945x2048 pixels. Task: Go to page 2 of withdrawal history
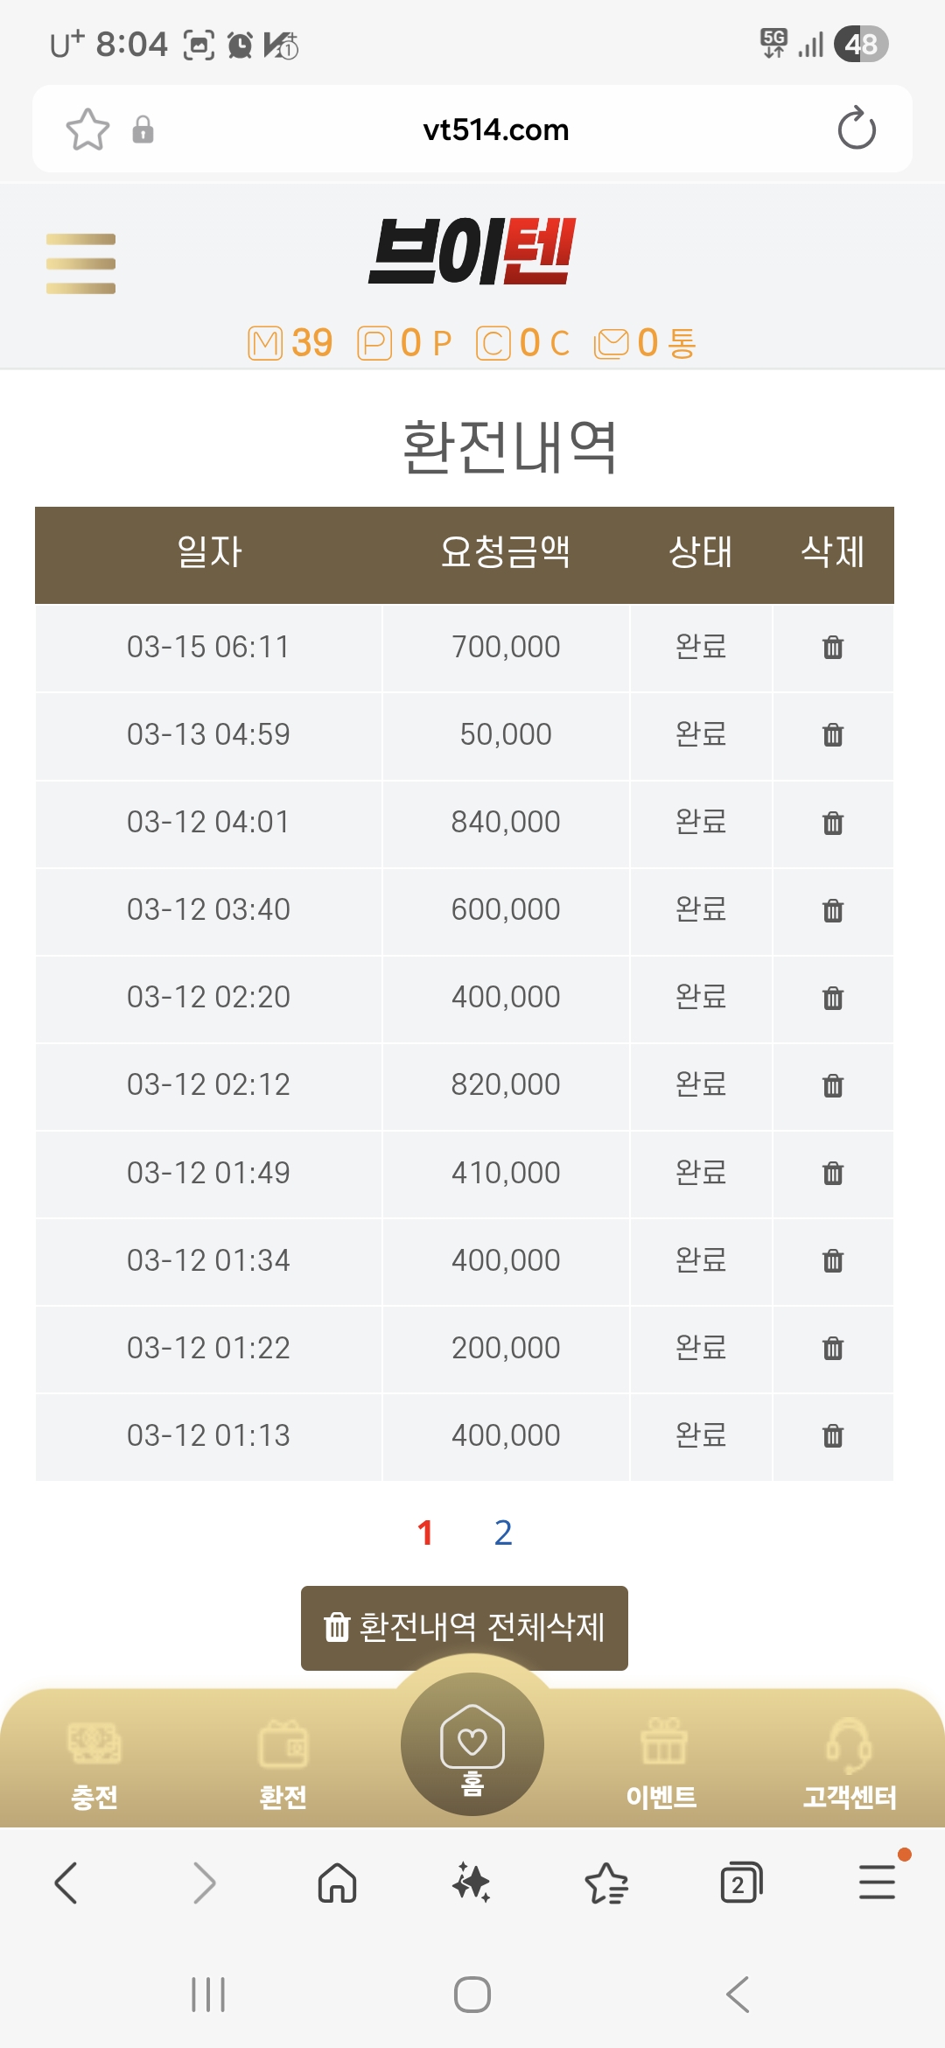[x=503, y=1532]
